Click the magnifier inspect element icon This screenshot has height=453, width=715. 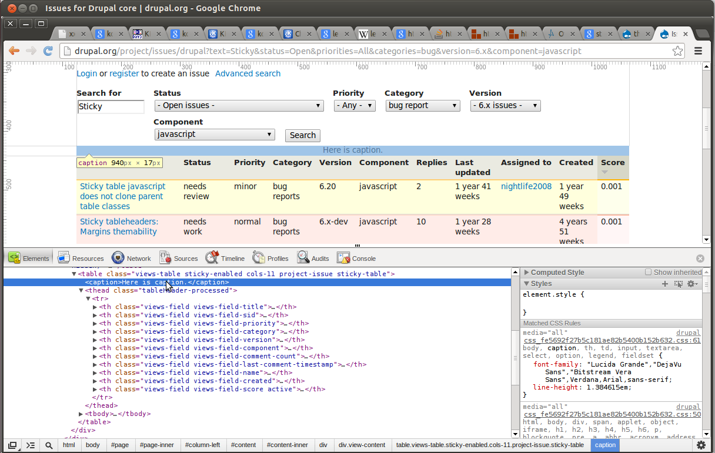(x=49, y=445)
